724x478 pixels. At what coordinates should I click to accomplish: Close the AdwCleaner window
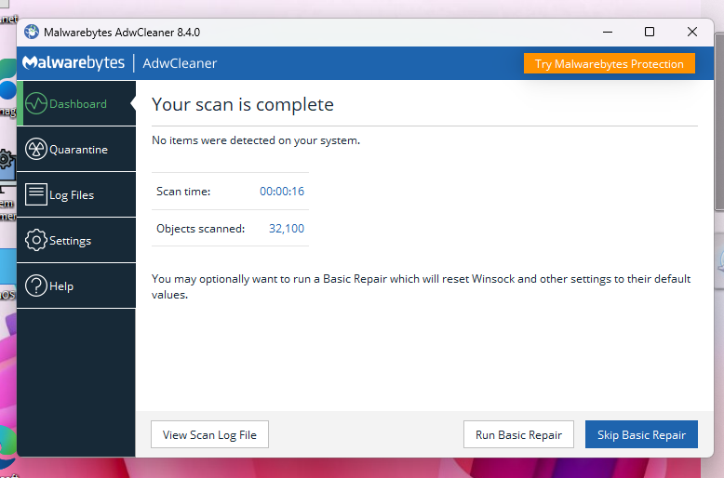[x=692, y=32]
